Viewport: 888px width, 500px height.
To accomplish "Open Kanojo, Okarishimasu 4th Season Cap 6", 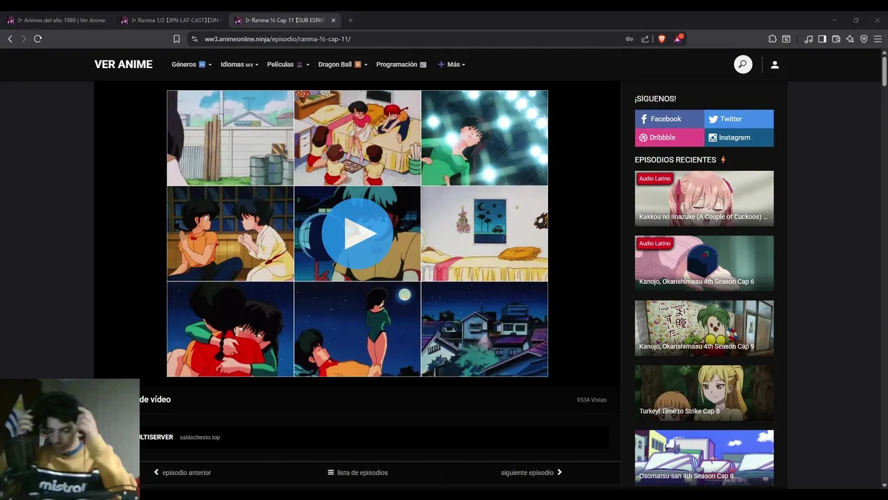I will (x=704, y=263).
